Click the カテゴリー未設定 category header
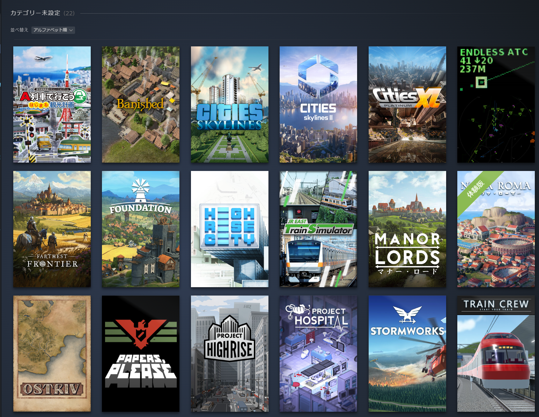 [35, 13]
